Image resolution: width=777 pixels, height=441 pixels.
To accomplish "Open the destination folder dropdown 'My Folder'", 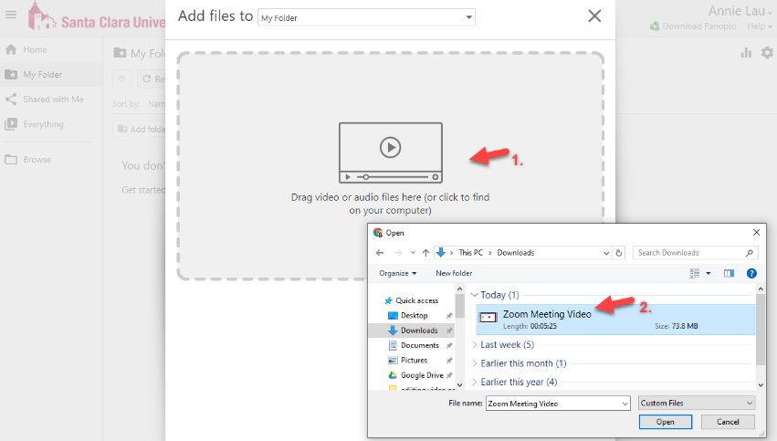I will tap(366, 17).
